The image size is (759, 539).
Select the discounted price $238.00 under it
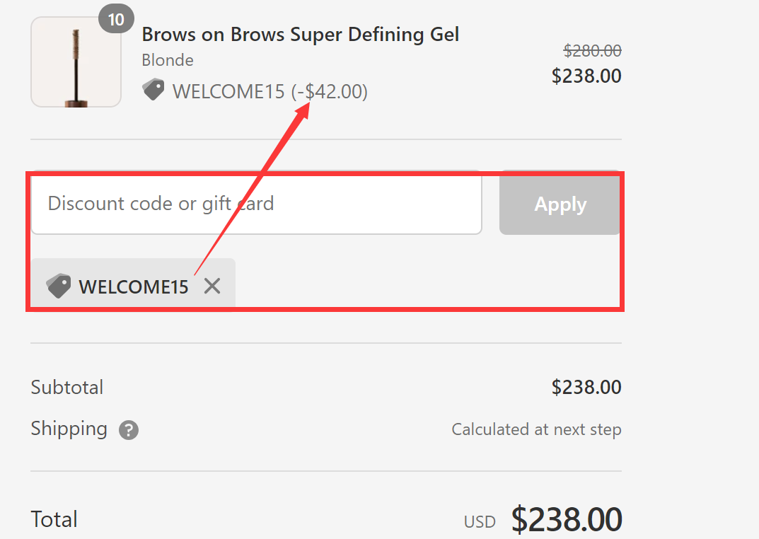pos(586,76)
